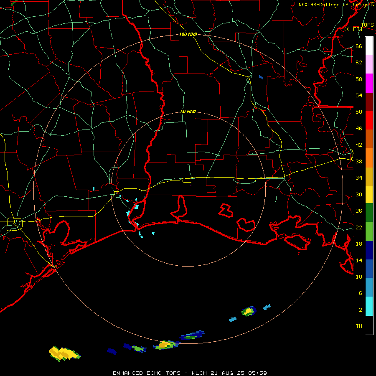Click the light blue legend color band

tap(369, 287)
